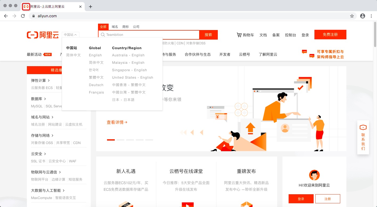Click the 免费注册 button
Image resolution: width=377 pixels, height=207 pixels.
click(330, 35)
